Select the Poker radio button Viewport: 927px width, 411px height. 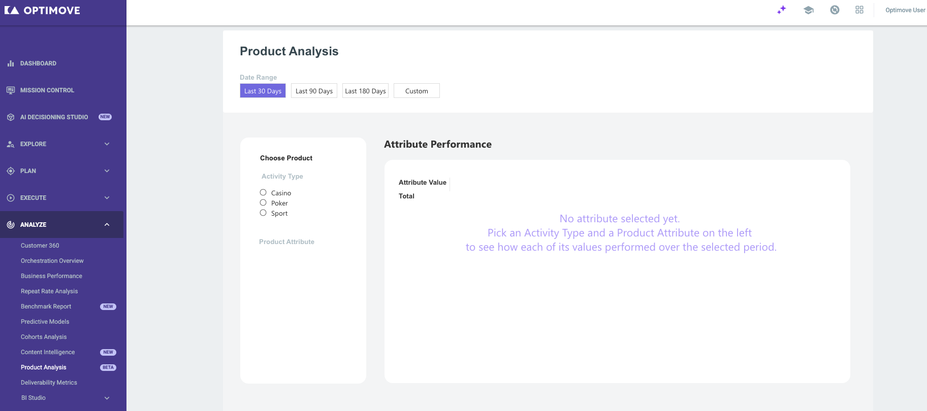point(263,202)
